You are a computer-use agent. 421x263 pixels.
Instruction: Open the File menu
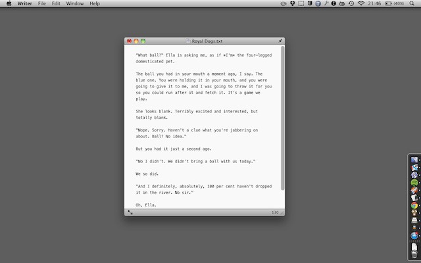coord(41,4)
